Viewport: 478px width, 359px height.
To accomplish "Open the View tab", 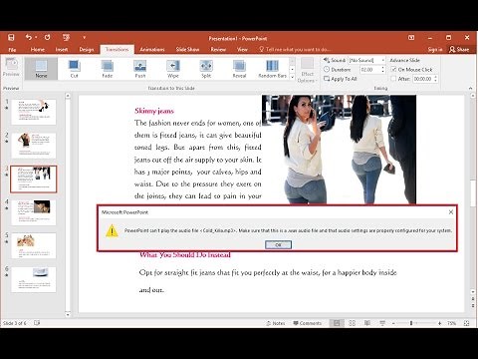I will (x=242, y=50).
